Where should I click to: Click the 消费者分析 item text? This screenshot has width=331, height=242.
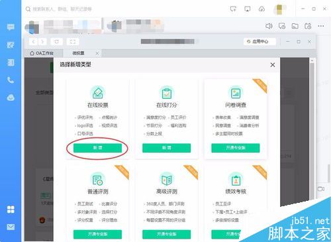[x=249, y=125]
